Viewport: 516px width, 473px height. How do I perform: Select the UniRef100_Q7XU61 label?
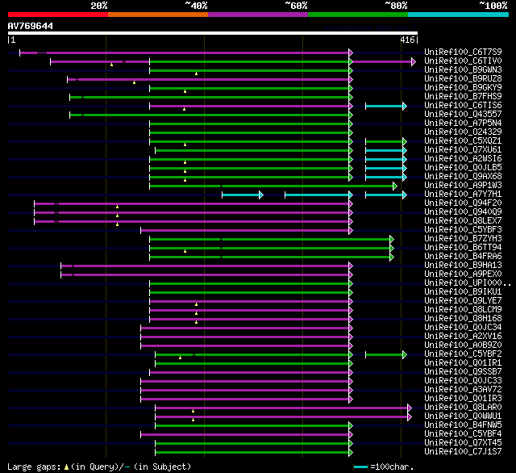[x=463, y=149]
